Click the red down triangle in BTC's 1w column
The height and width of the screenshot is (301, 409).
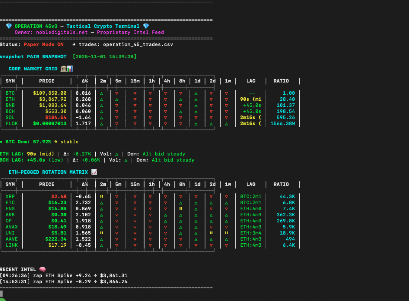pyautogui.click(x=226, y=93)
